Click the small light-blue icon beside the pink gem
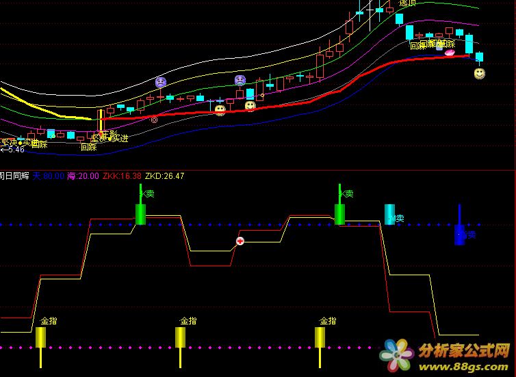This screenshot has width=516, height=377. (439, 46)
